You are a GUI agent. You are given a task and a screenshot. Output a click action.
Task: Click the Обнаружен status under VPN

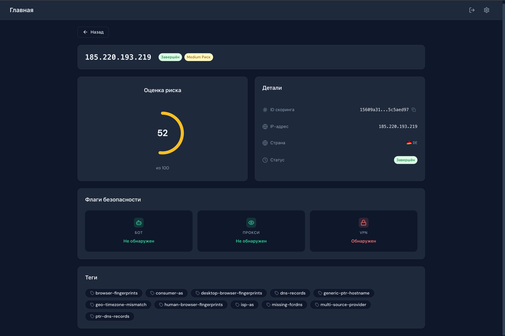pyautogui.click(x=364, y=241)
